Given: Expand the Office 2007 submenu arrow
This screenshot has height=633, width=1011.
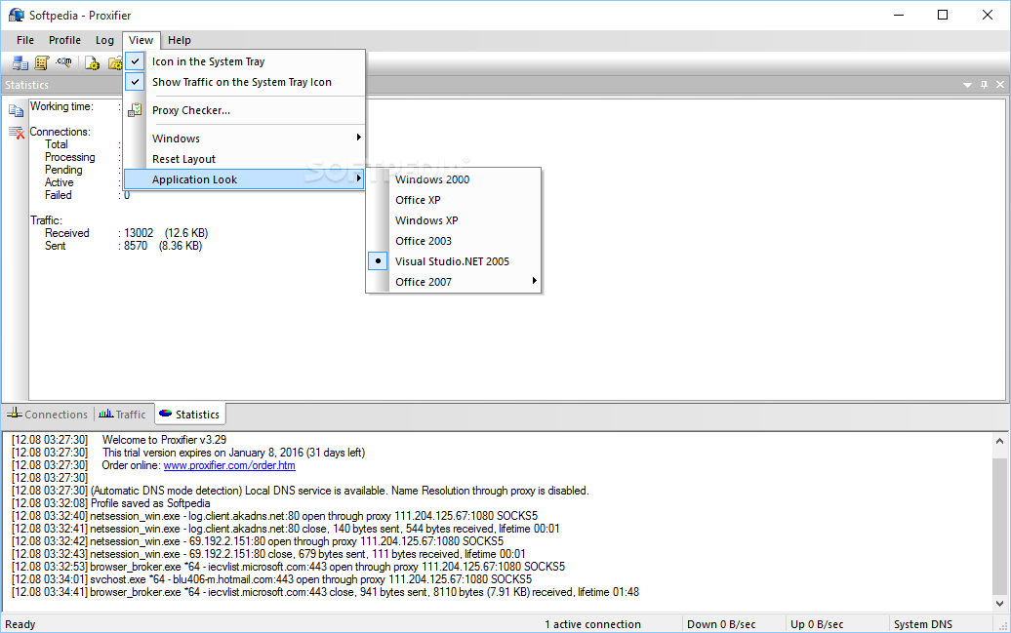Looking at the screenshot, I should coord(534,280).
